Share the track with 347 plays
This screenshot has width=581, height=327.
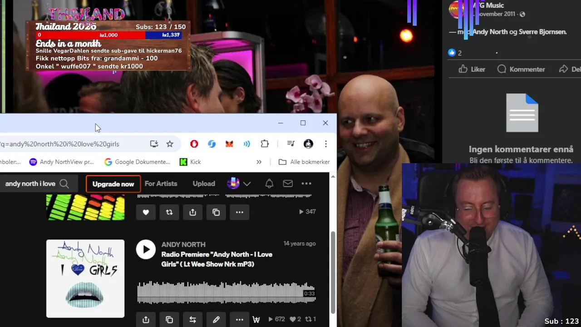(x=192, y=212)
